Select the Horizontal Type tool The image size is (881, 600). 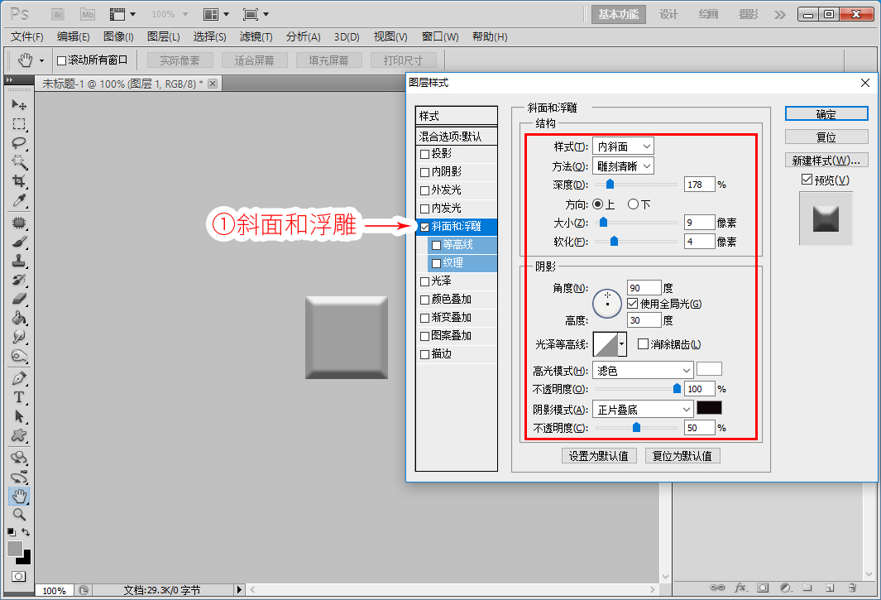coord(19,397)
